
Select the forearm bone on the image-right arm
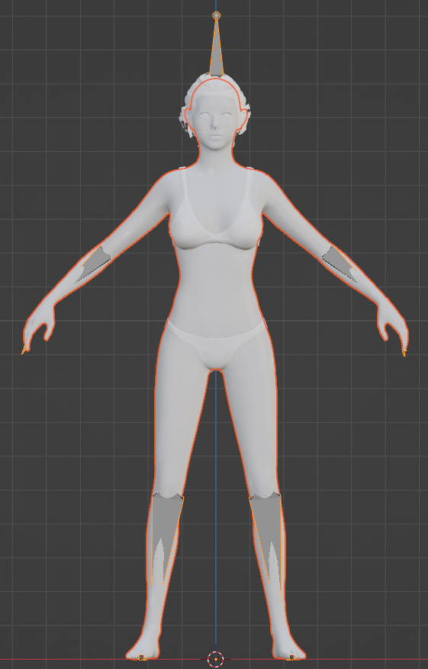click(340, 263)
